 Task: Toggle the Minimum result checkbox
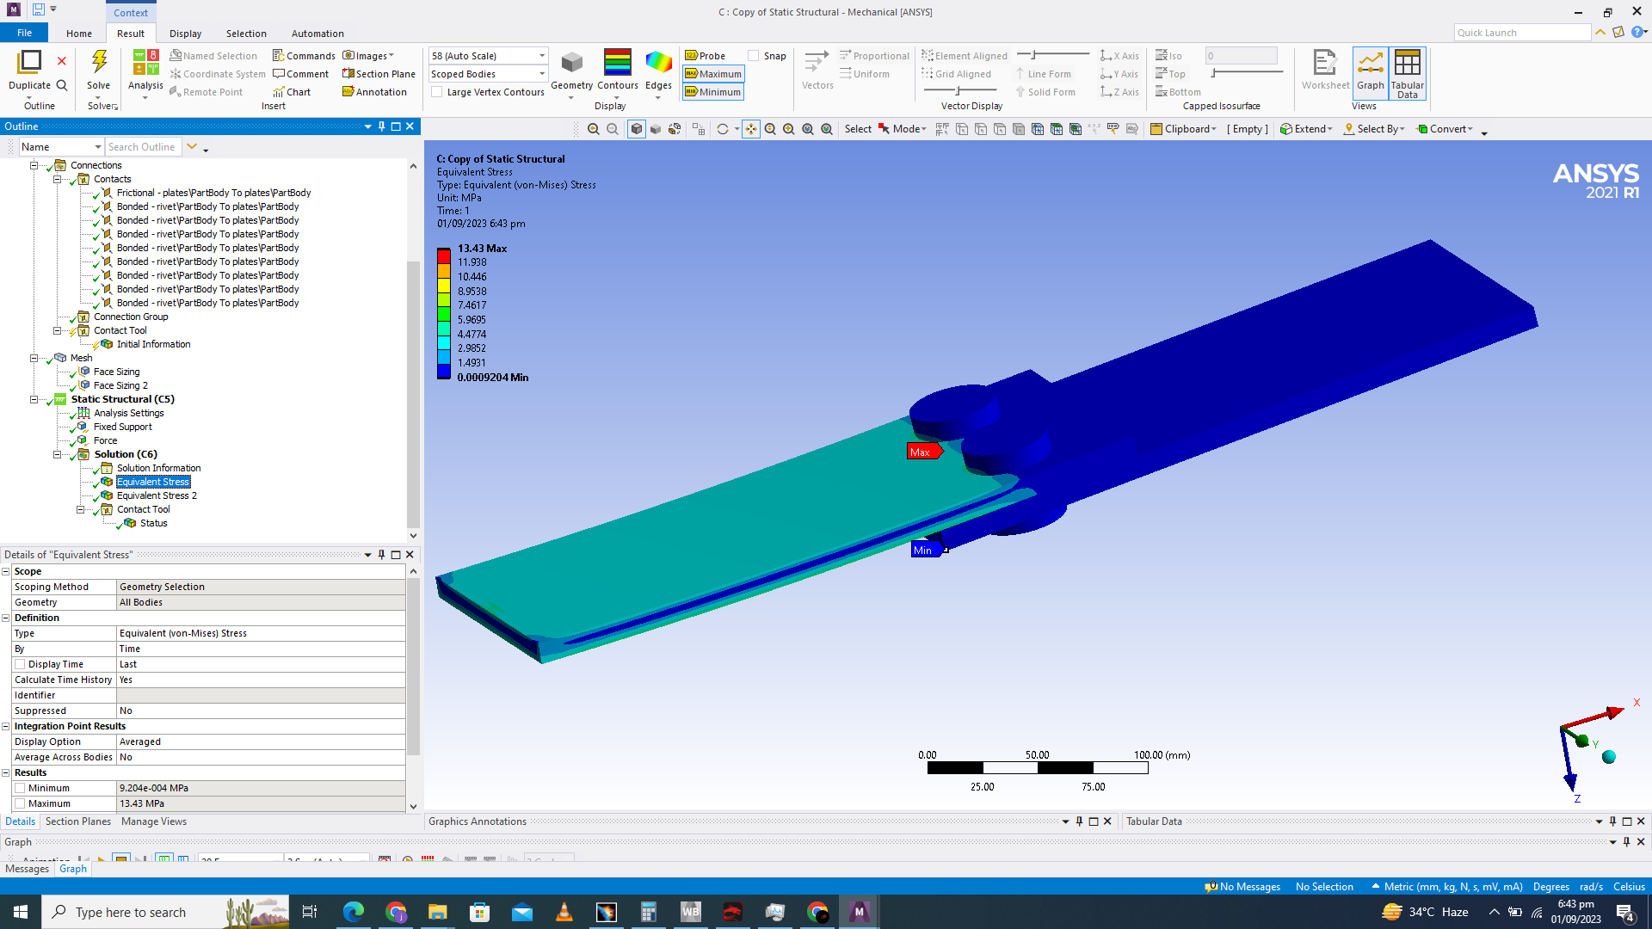click(20, 788)
